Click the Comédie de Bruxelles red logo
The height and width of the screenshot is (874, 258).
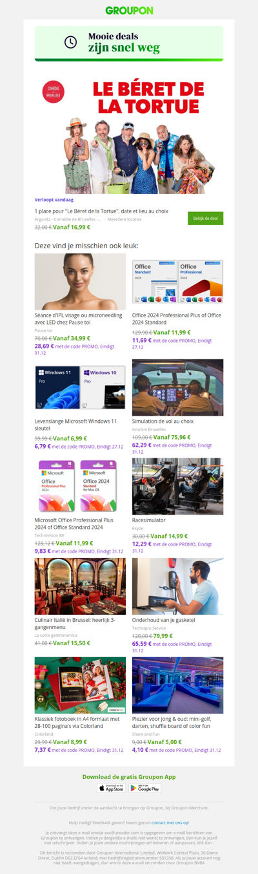(52, 91)
